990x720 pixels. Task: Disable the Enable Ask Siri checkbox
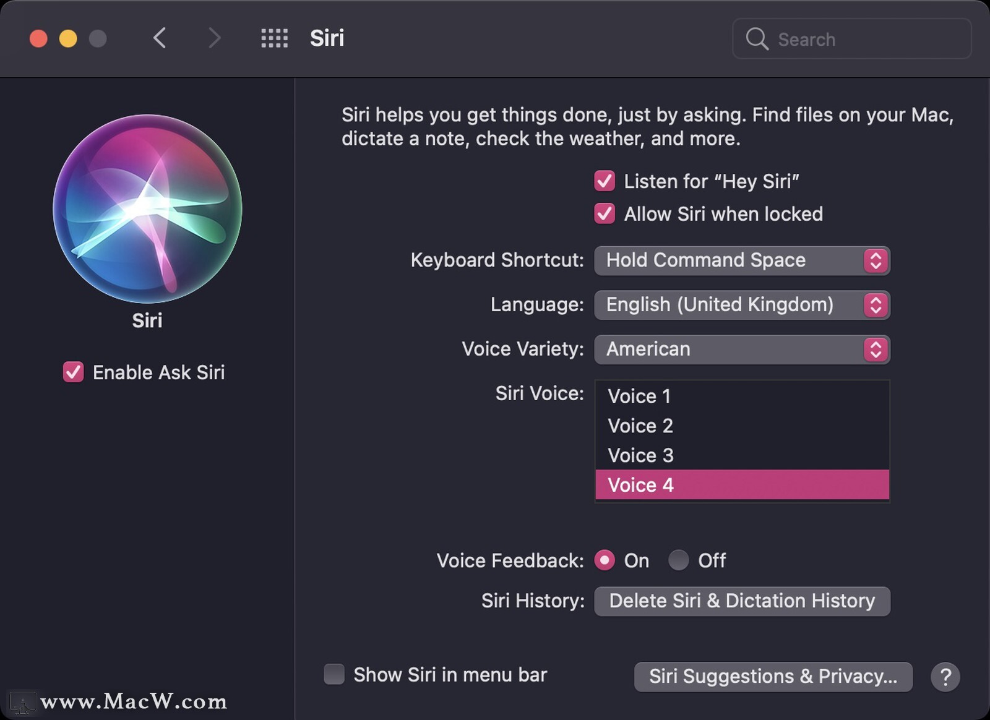(73, 372)
